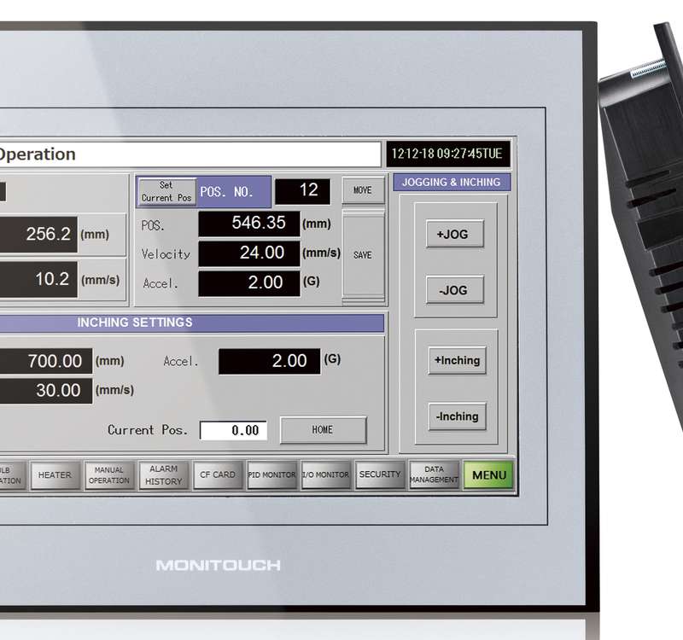Open the I/O MONITOR screen
683x640 pixels.
click(x=325, y=475)
